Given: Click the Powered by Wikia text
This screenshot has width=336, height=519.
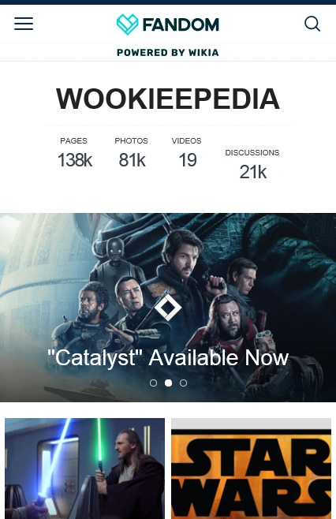Looking at the screenshot, I should [168, 53].
